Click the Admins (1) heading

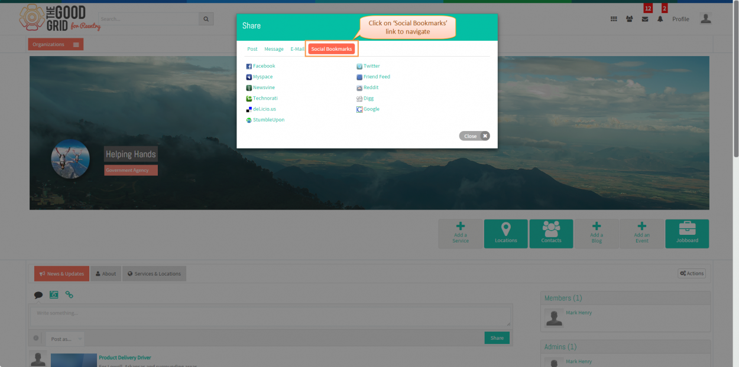coord(560,347)
